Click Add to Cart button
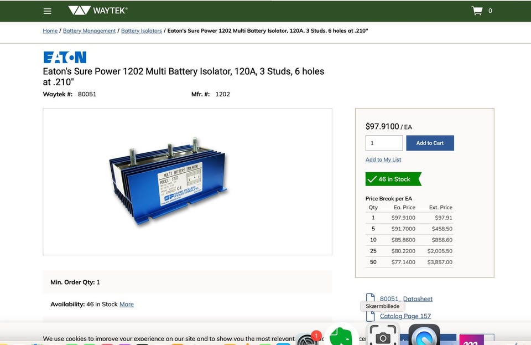The height and width of the screenshot is (345, 531). pos(430,143)
